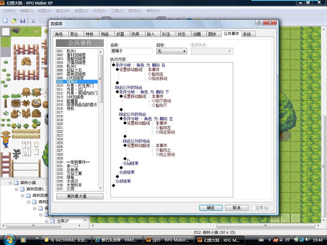Viewport: 327px width, 245px height.
Task: Open the 文件(F) menu
Action: (x=9, y=11)
